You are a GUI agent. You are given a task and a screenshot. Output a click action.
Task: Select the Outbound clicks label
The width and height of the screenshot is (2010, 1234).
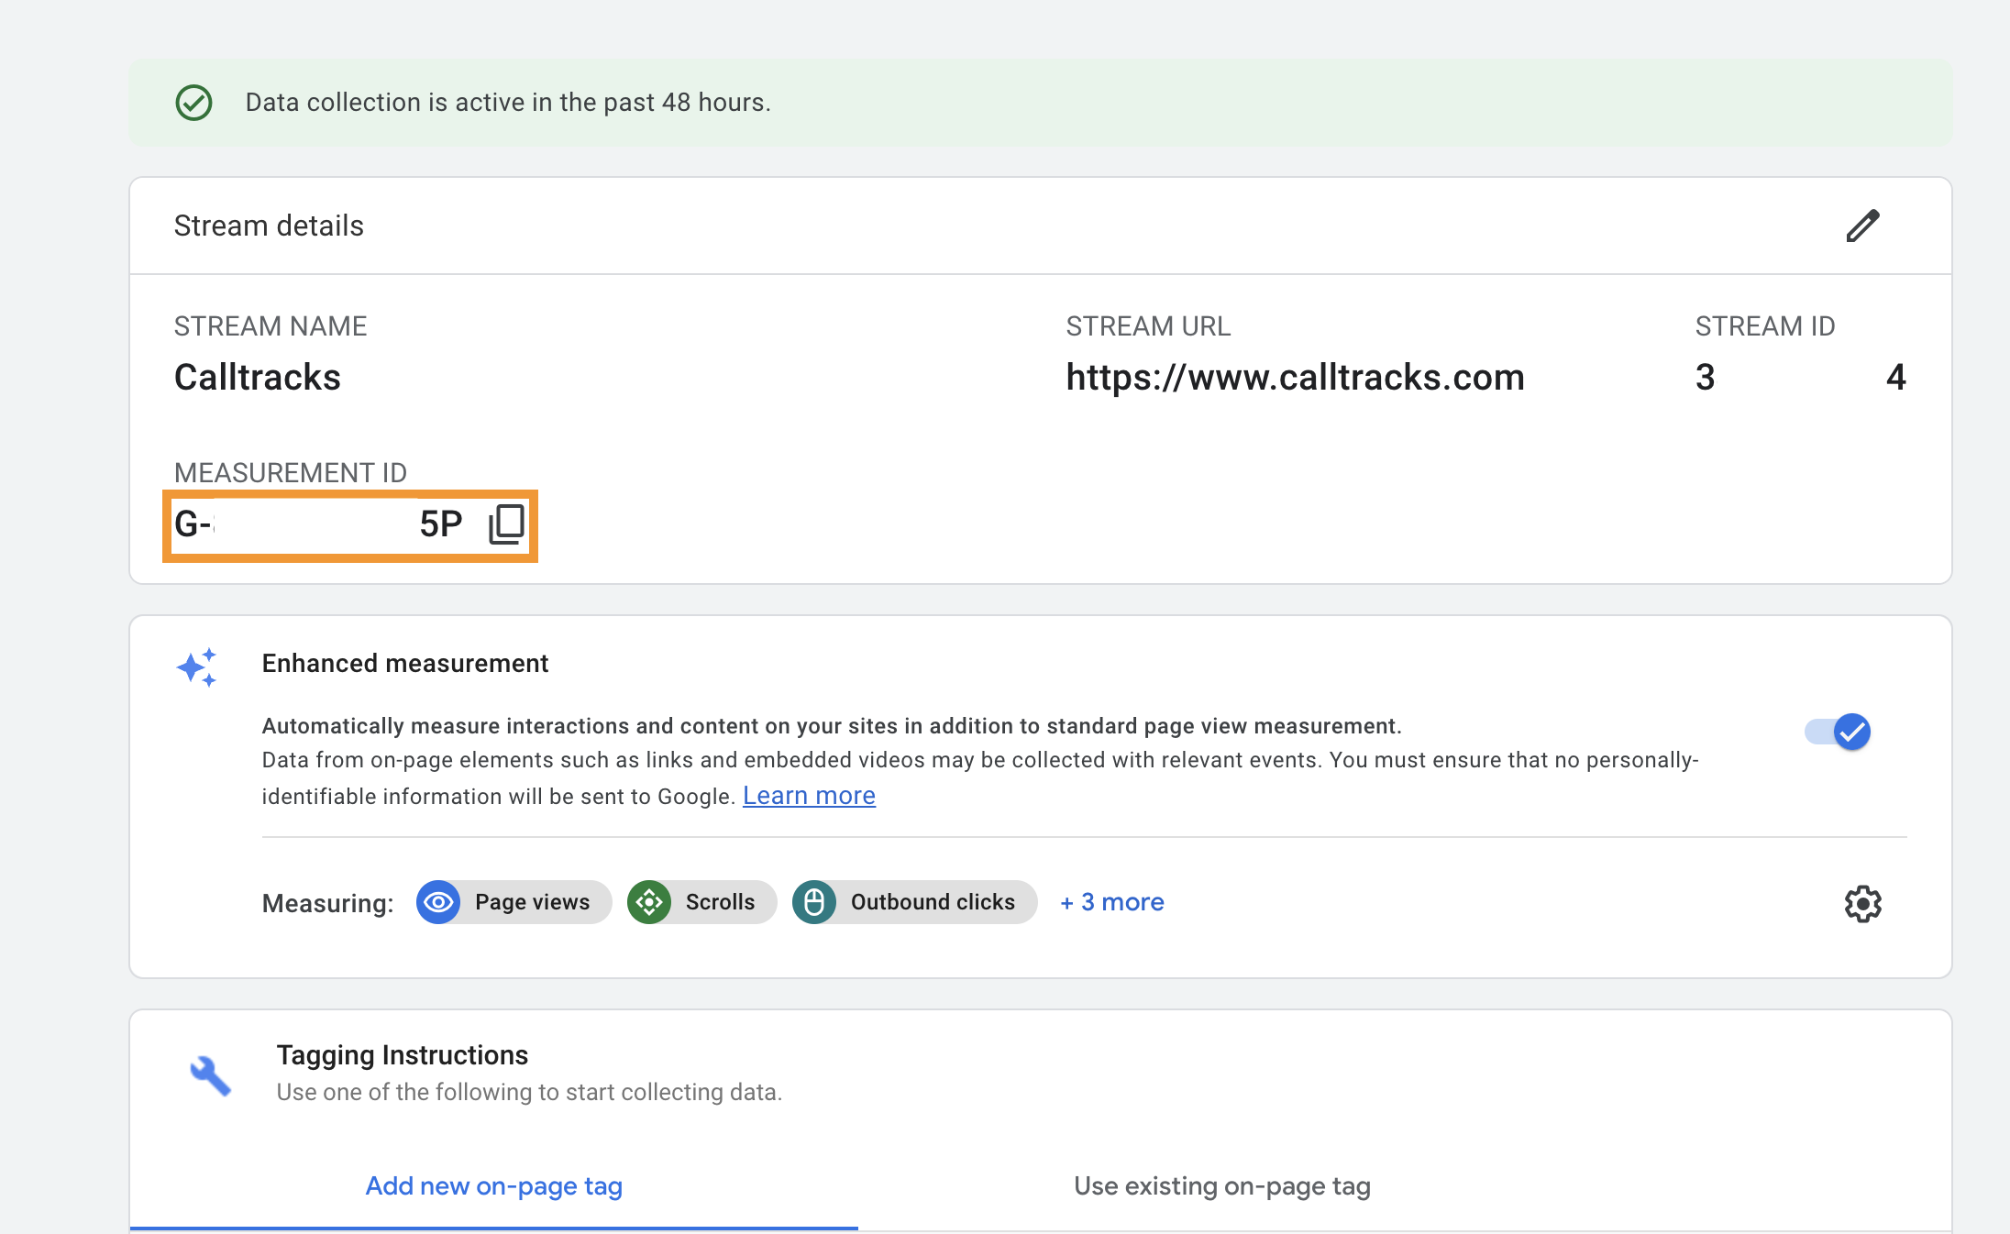(933, 902)
